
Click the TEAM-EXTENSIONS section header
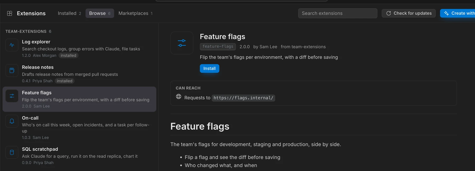(x=28, y=31)
